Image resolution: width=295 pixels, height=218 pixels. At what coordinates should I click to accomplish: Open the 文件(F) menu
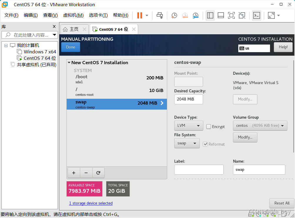coord(11,15)
